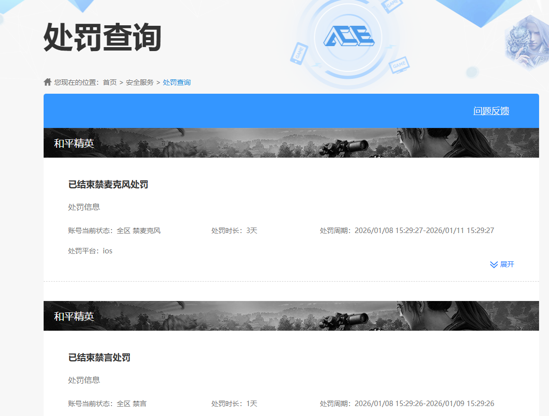Click 账号当前状态: 全区 禁言 text

(x=108, y=404)
